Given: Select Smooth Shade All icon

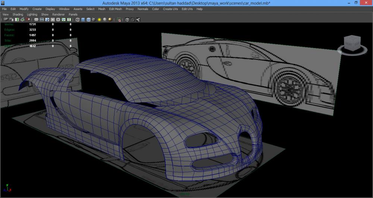Looking at the screenshot, I should tap(83, 19).
